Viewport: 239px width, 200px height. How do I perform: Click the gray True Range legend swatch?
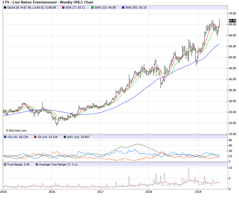coord(5,164)
